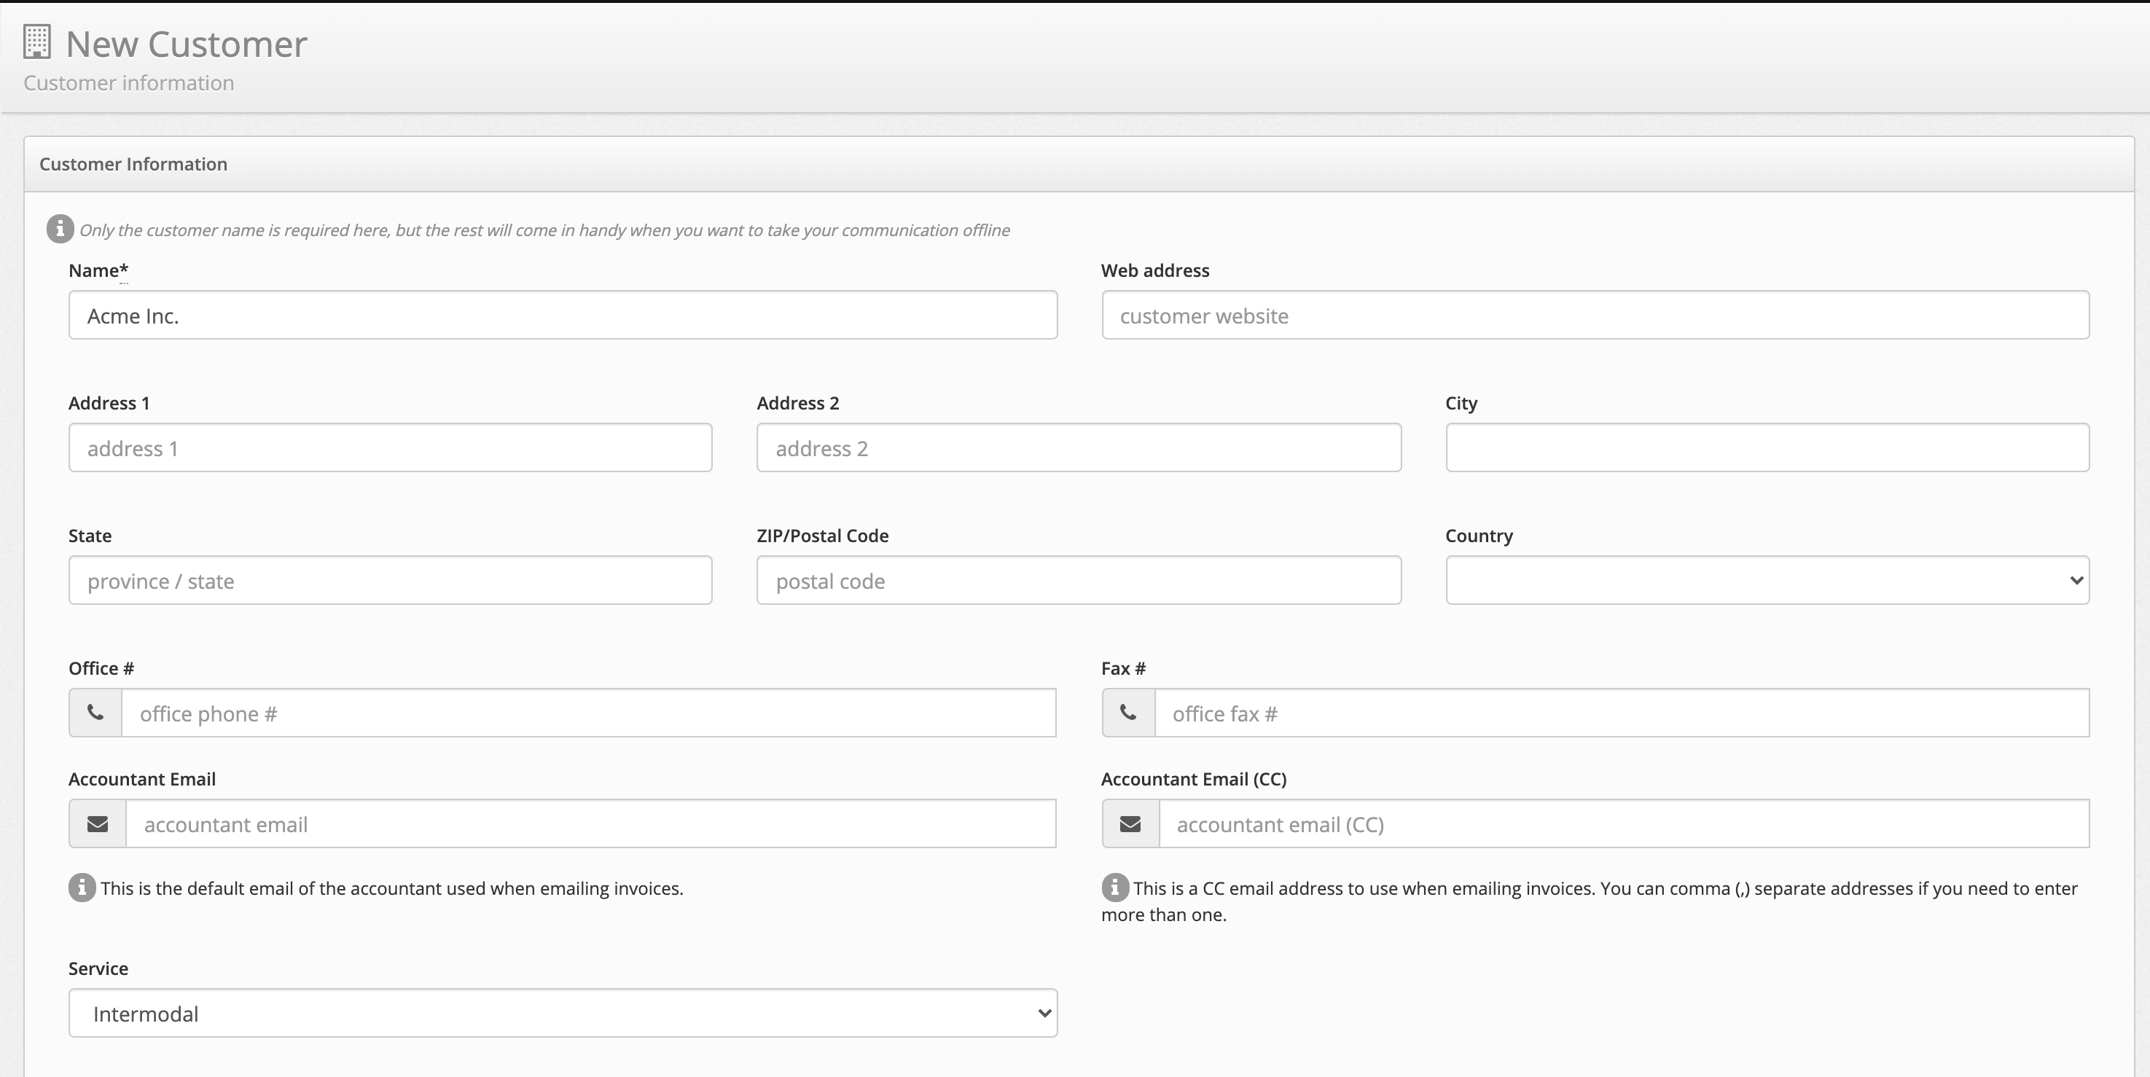Image resolution: width=2150 pixels, height=1077 pixels.
Task: Open the Country dropdown
Action: click(x=1767, y=580)
